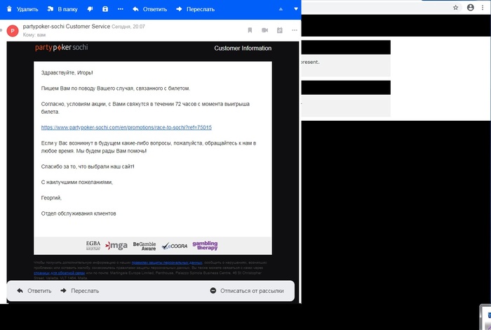Image resolution: width=491 pixels, height=330 pixels.
Task: Open message options three-dots near calendar icon
Action: [295, 30]
